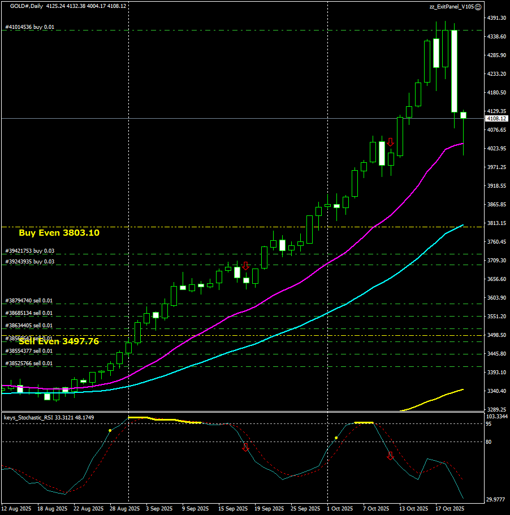Click the Buy Even 3803.10 label

[x=59, y=232]
